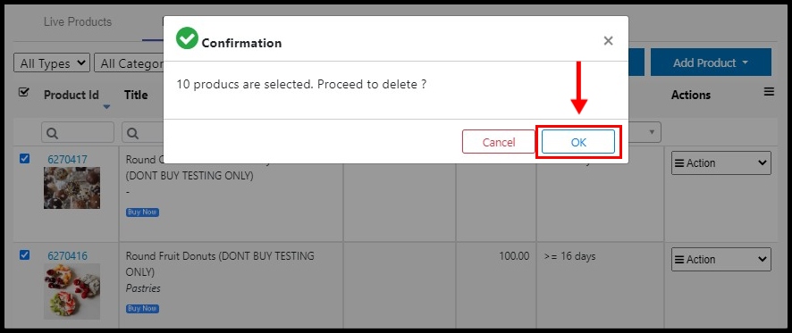
Task: Uncheck the checkbox for product 6270416
Action: 24,254
